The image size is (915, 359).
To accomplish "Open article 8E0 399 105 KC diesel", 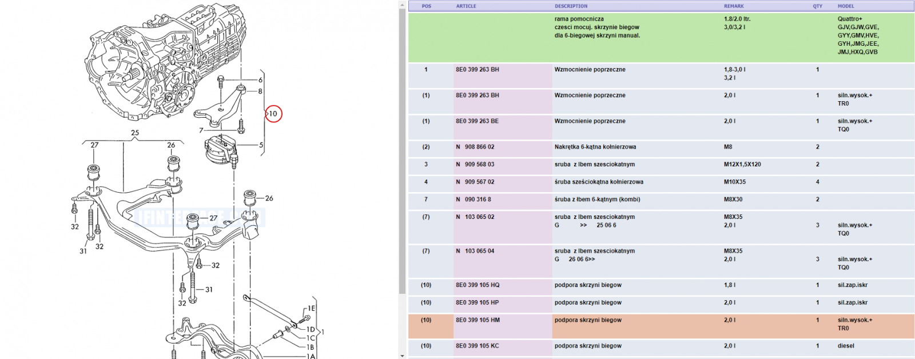I will (x=477, y=346).
